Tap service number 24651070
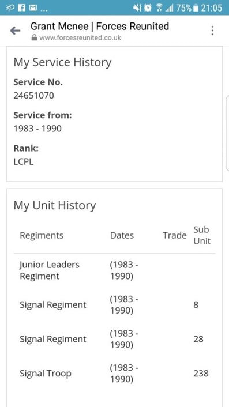This screenshot has height=407, width=229. click(x=34, y=96)
